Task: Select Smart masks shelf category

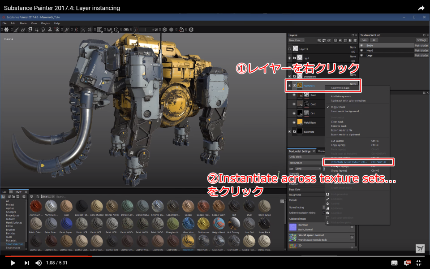Action: click(x=13, y=247)
